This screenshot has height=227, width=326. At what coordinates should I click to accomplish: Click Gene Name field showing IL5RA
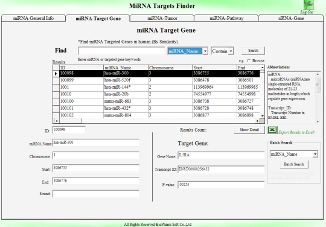click(x=221, y=155)
